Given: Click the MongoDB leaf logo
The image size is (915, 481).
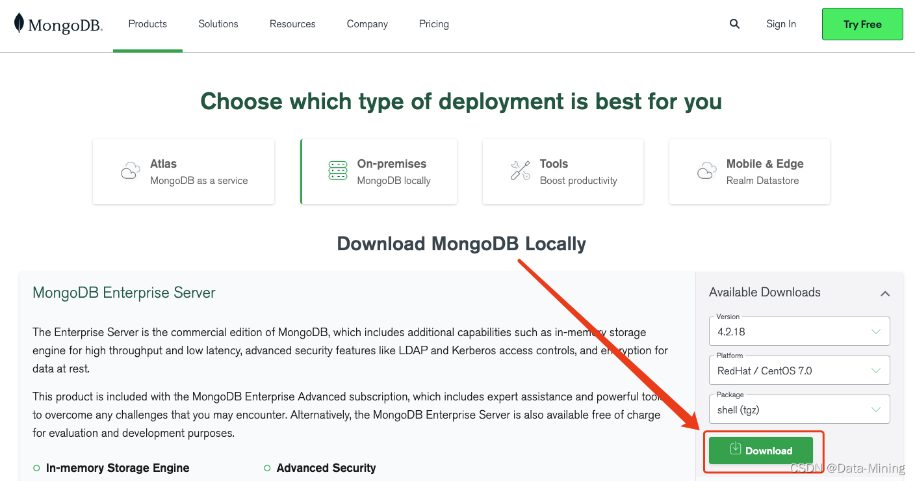Looking at the screenshot, I should coord(19,23).
